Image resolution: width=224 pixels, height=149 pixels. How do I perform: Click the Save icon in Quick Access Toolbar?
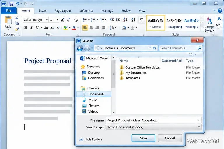click(x=11, y=4)
